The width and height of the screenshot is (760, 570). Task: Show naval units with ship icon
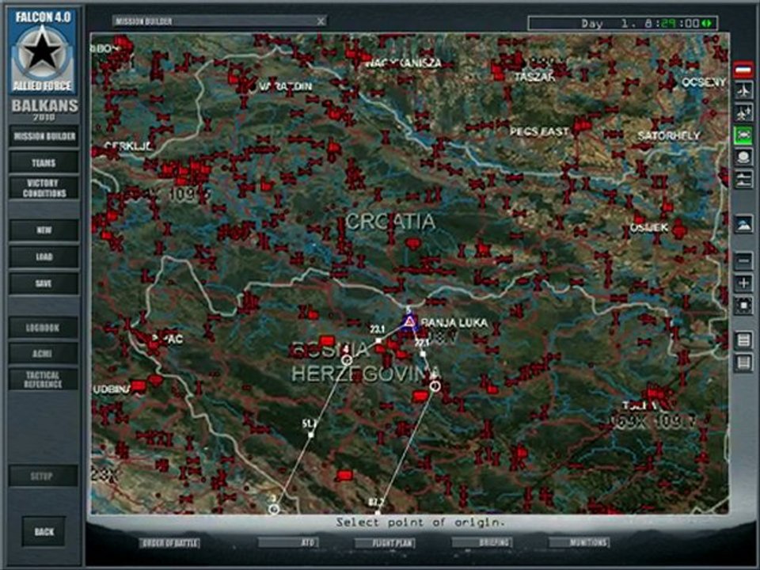point(743,180)
